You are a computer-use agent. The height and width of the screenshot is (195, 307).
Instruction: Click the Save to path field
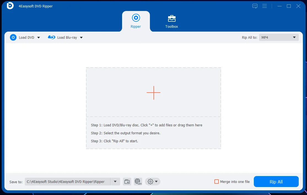(x=68, y=182)
